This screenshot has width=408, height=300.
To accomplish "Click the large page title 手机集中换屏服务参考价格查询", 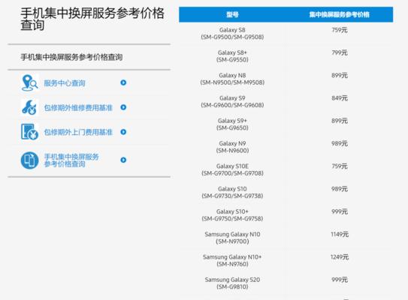I will coord(92,19).
